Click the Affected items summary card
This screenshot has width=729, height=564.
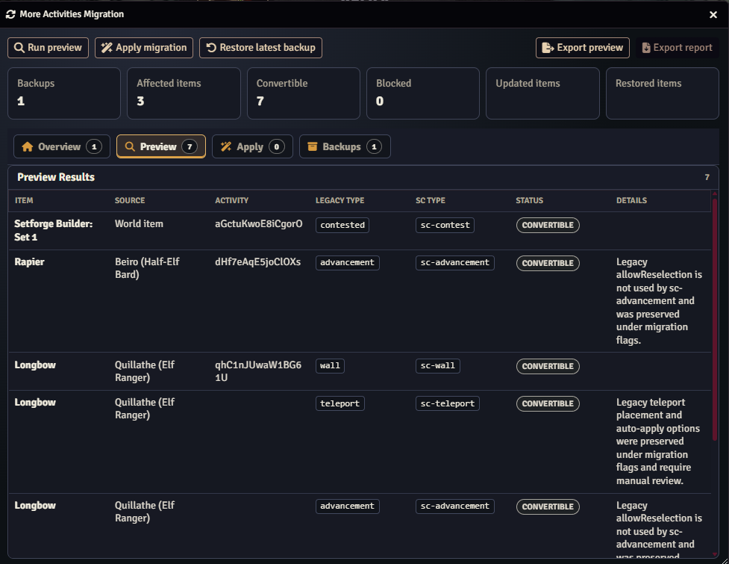[184, 93]
